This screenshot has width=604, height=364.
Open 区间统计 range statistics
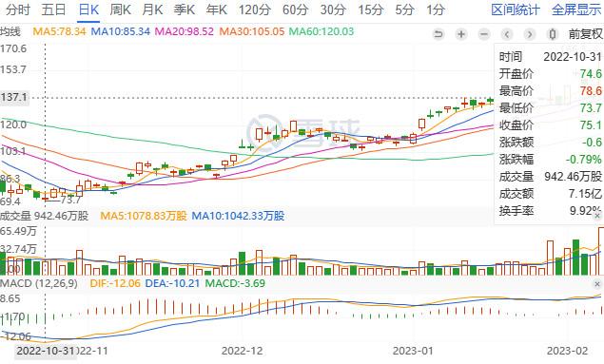click(x=516, y=10)
